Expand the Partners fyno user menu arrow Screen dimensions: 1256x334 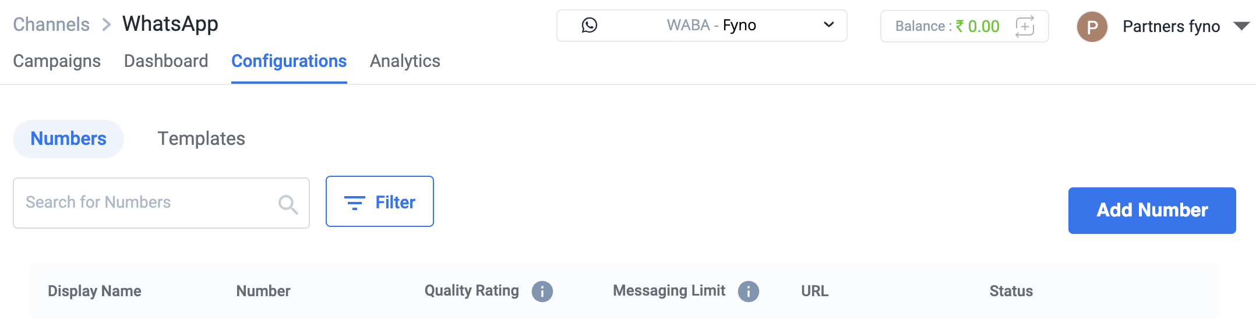1241,26
